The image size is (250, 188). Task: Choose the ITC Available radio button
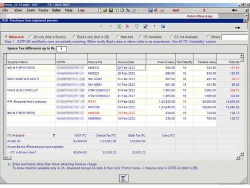point(141,37)
